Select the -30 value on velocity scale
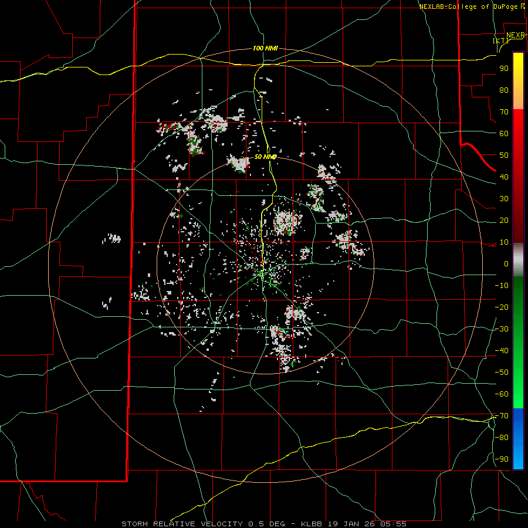This screenshot has width=528, height=528. pyautogui.click(x=502, y=329)
